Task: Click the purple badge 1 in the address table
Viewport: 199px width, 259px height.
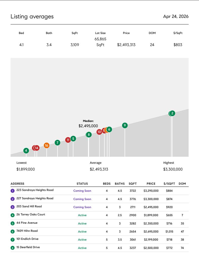Action: [x=13, y=191]
